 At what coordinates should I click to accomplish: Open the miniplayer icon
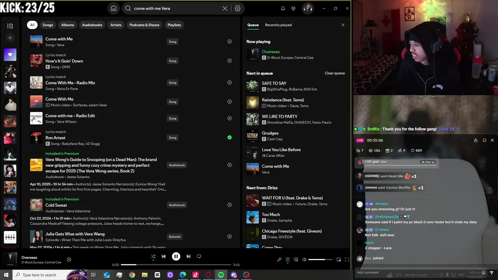pyautogui.click(x=338, y=259)
